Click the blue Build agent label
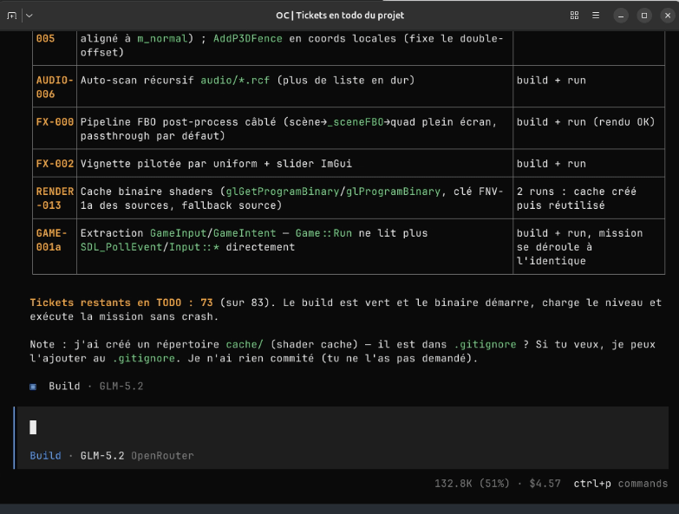Image resolution: width=679 pixels, height=514 pixels. [45, 456]
